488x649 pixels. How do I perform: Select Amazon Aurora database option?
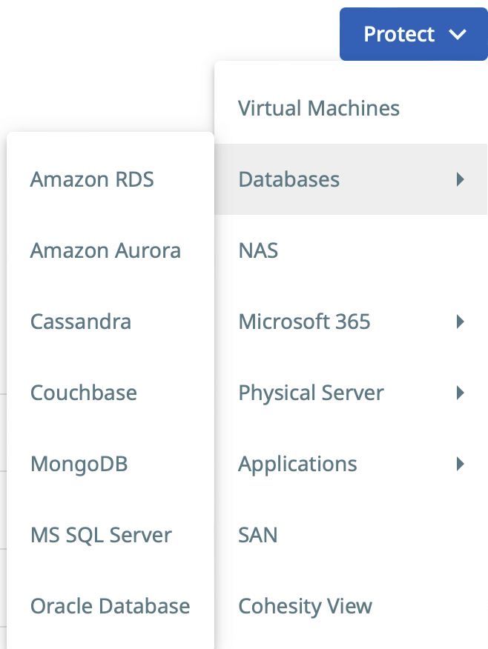(x=105, y=250)
